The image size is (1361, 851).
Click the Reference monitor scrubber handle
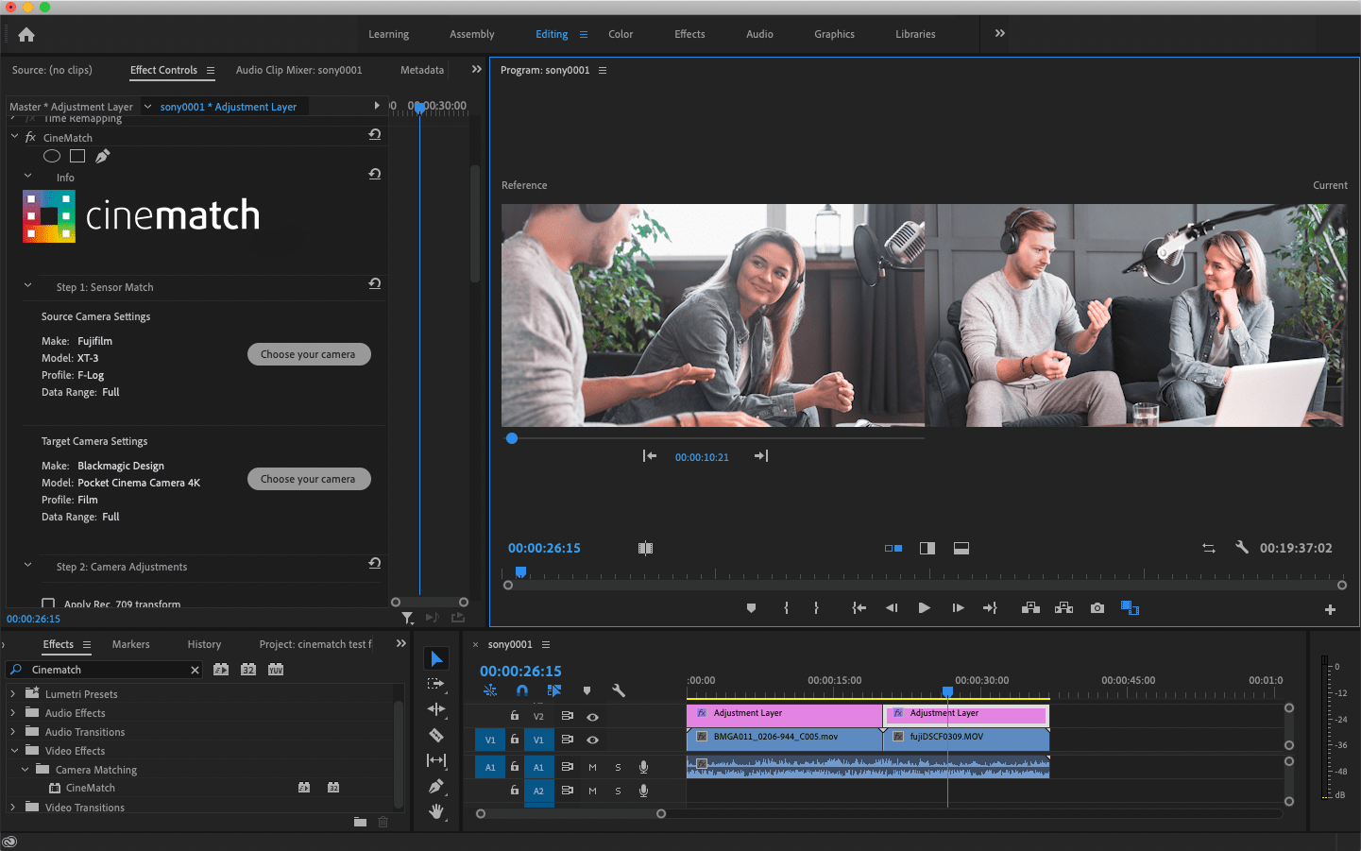(511, 438)
